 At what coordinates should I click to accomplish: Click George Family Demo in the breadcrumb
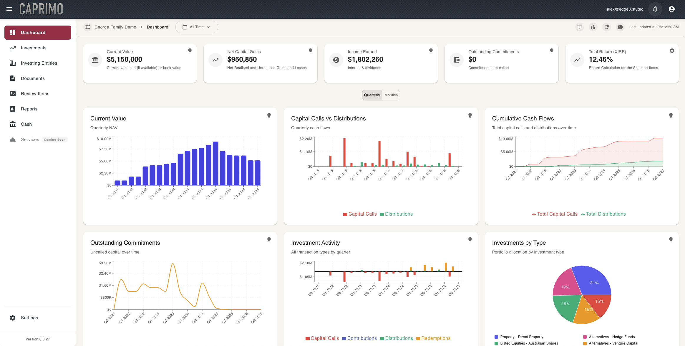click(115, 27)
